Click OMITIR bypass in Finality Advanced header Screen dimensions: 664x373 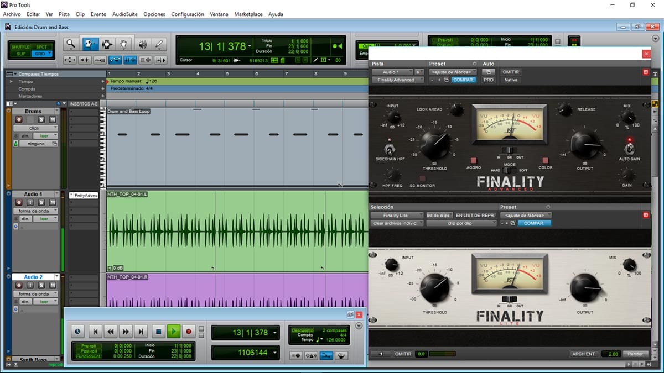point(510,72)
